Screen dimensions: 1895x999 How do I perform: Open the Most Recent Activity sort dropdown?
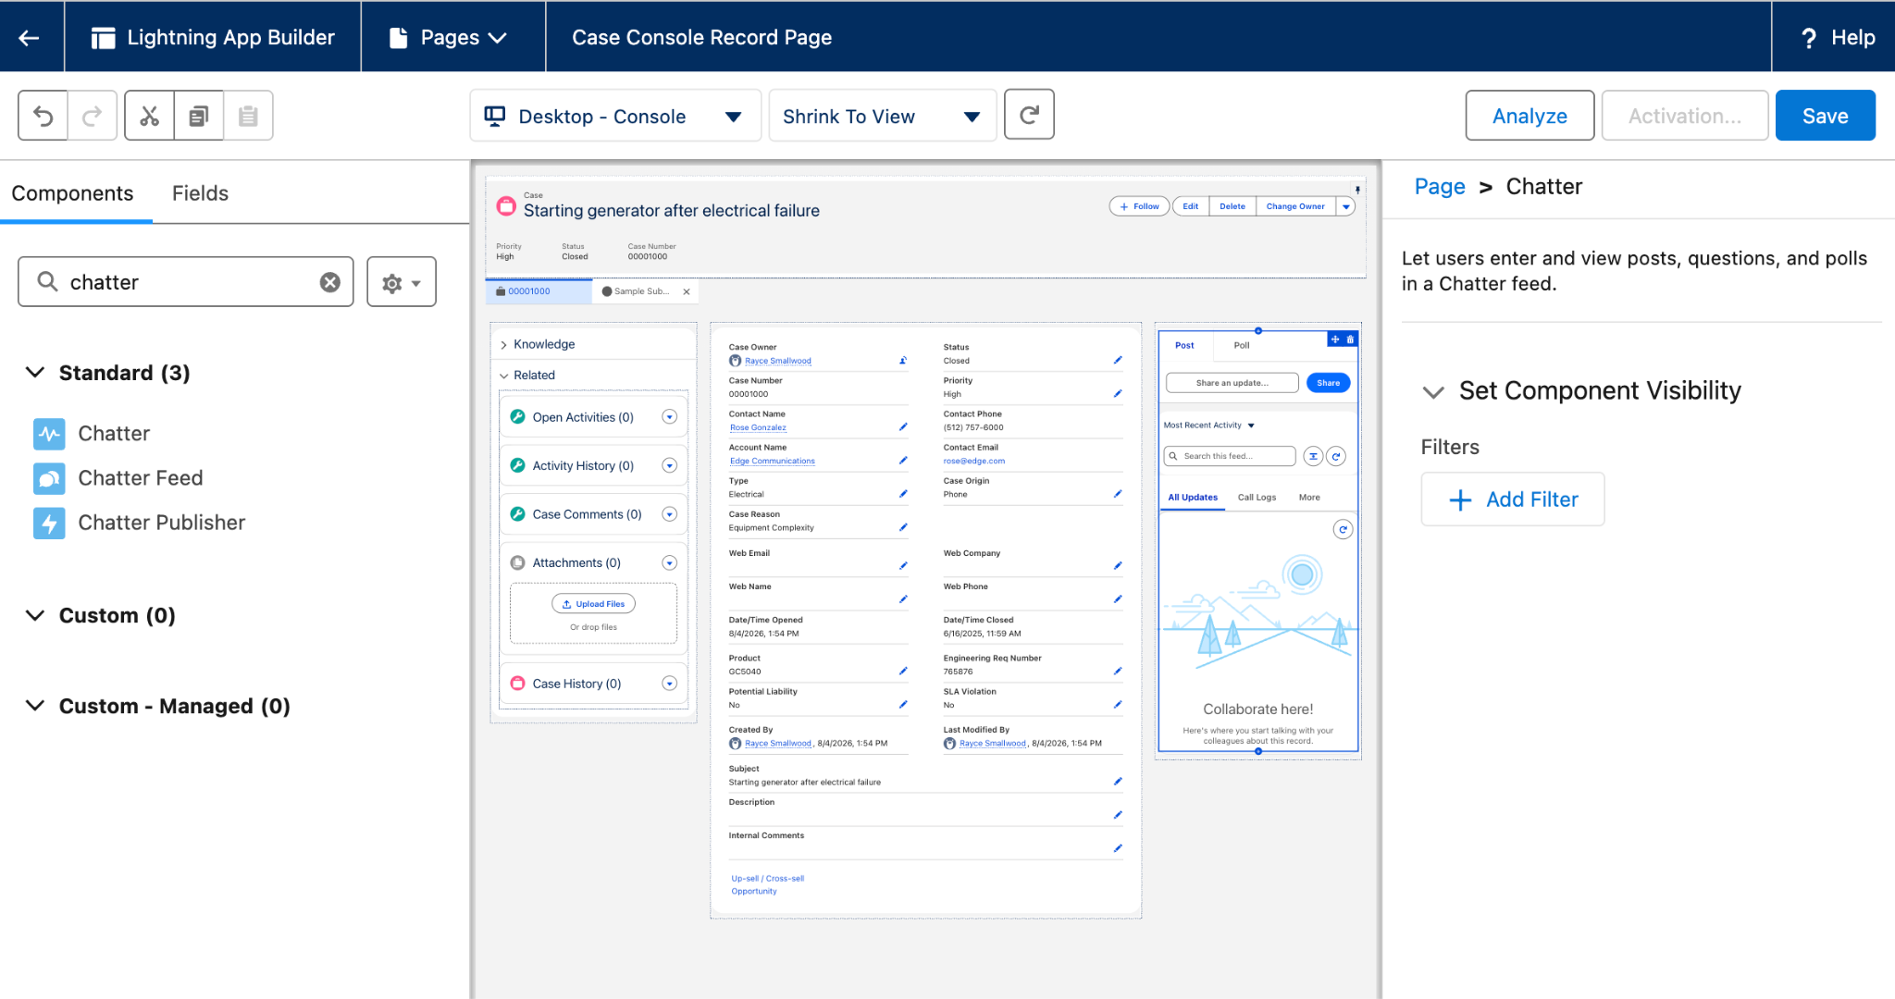tap(1209, 425)
